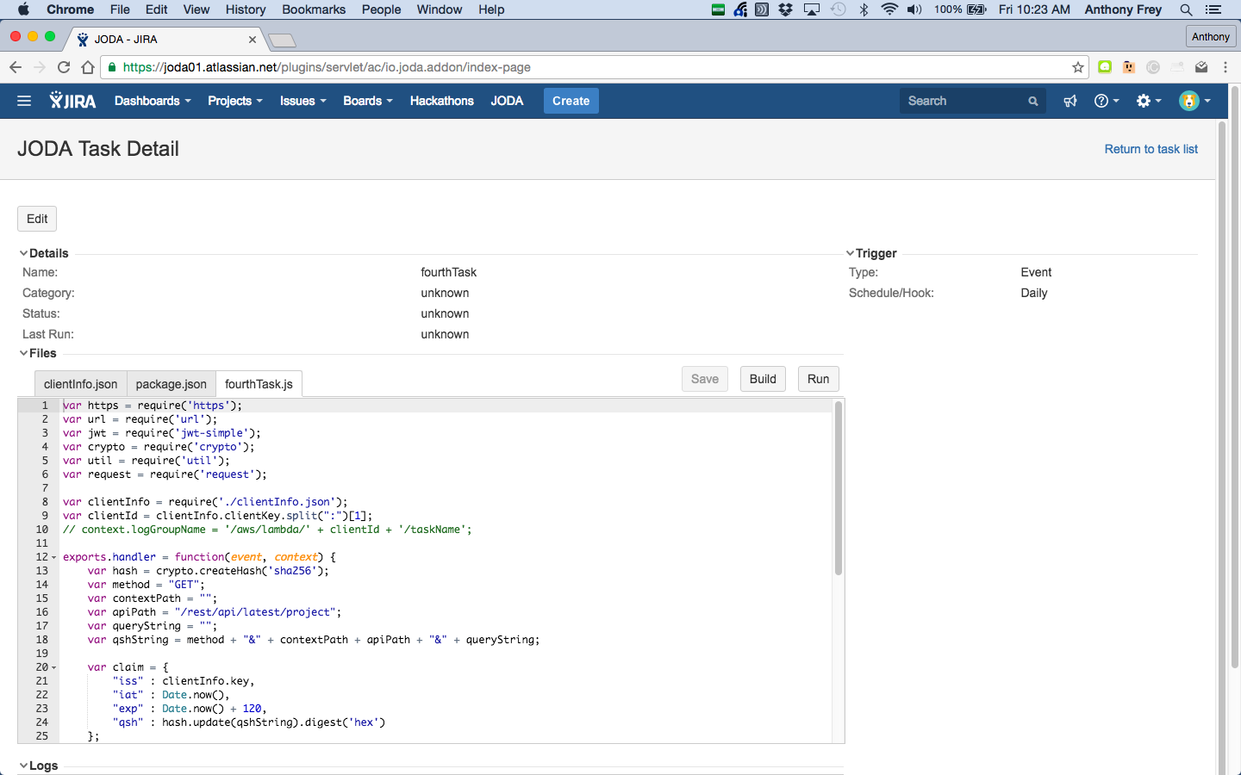Open the JODA nav item
Image resolution: width=1241 pixels, height=775 pixels.
[507, 101]
